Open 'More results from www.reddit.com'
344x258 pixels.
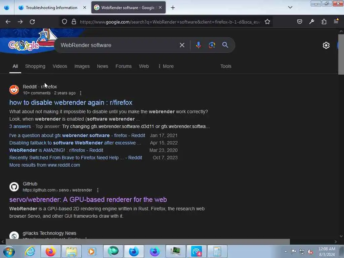(45, 165)
